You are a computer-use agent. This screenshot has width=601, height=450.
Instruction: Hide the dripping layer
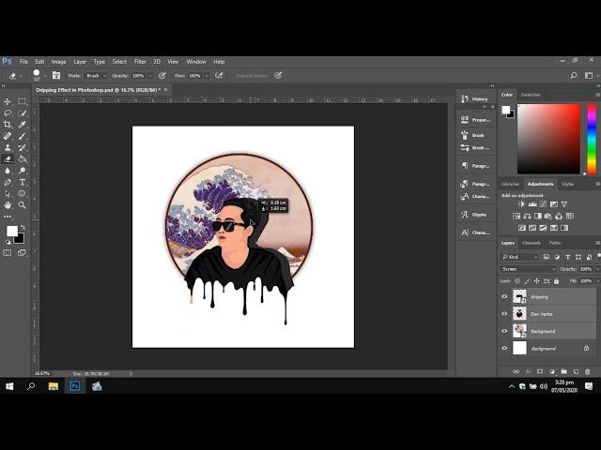point(504,296)
